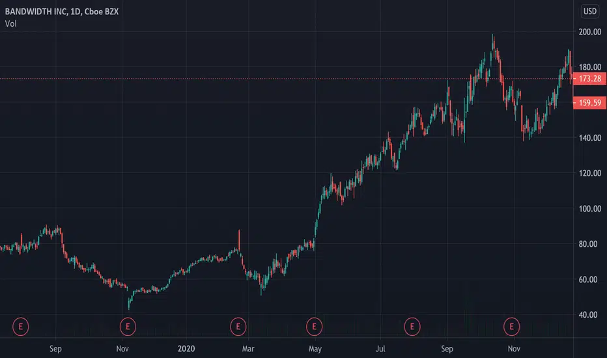Click the red 159.59 price label
The image size is (607, 358).
click(x=589, y=103)
